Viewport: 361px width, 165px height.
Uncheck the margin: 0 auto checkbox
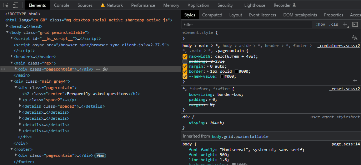click(x=185, y=66)
